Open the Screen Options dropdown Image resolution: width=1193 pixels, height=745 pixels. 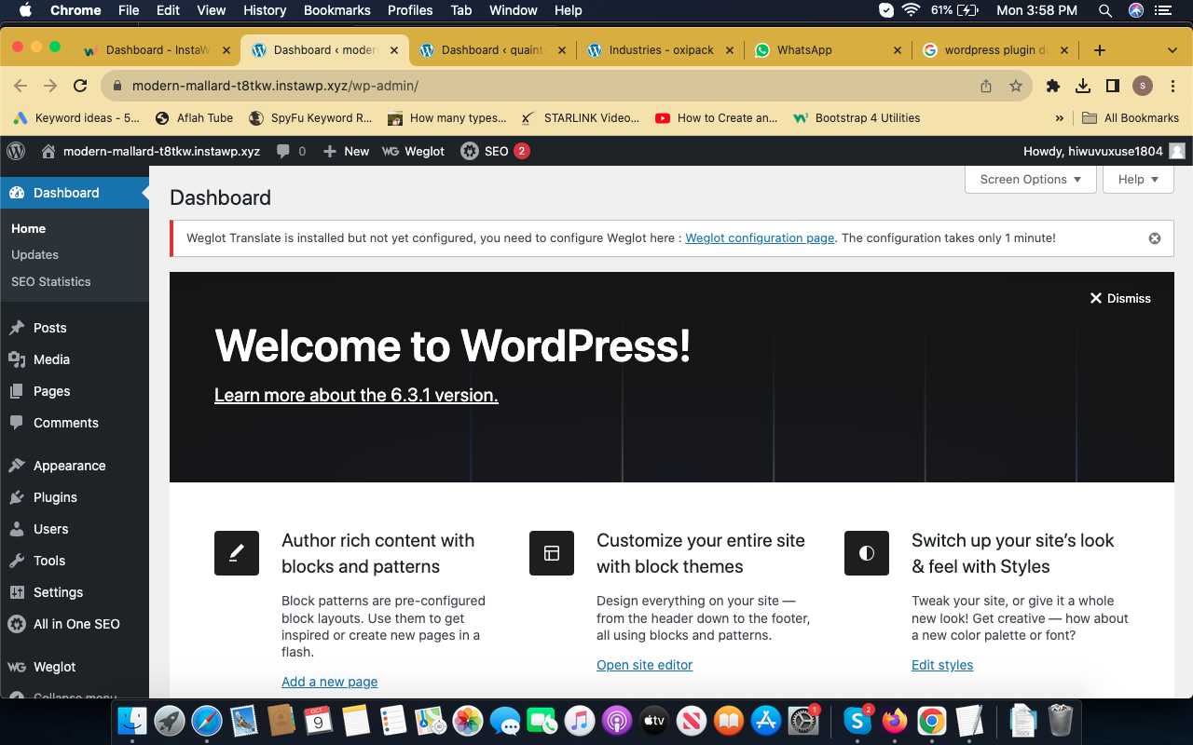point(1030,179)
